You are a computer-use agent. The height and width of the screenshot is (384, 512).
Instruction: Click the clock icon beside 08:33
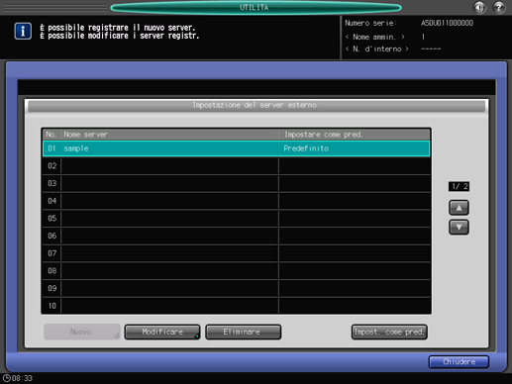click(x=6, y=378)
